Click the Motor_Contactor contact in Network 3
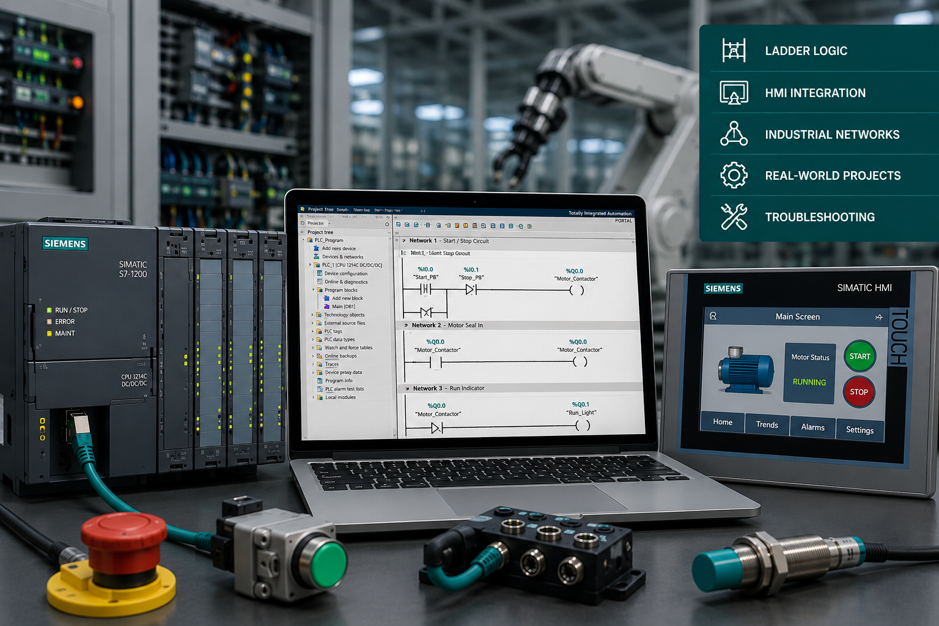The height and width of the screenshot is (626, 939). click(436, 429)
